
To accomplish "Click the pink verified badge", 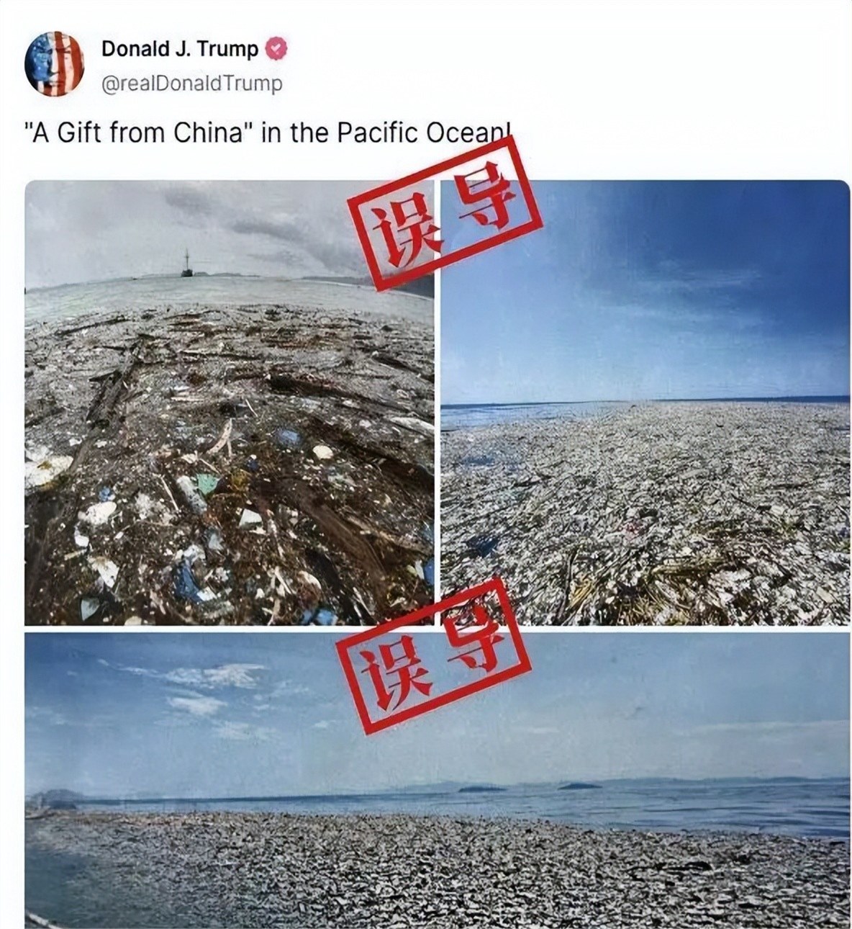I will 276,49.
